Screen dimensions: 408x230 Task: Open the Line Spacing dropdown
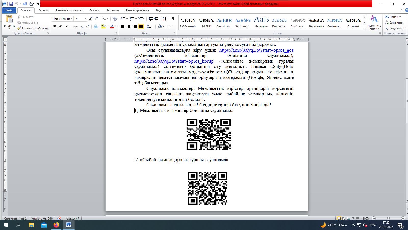pos(150,26)
